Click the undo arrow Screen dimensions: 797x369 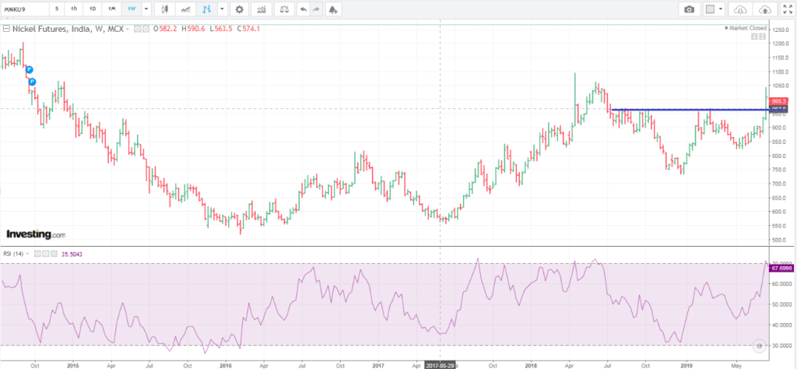[x=303, y=9]
